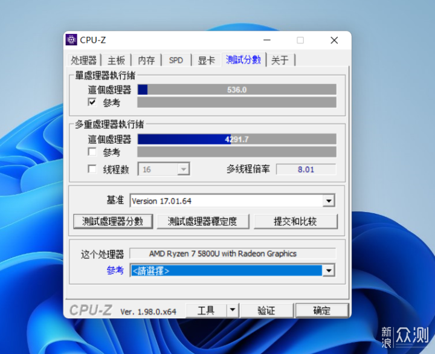Click the 验证 button

(x=266, y=310)
